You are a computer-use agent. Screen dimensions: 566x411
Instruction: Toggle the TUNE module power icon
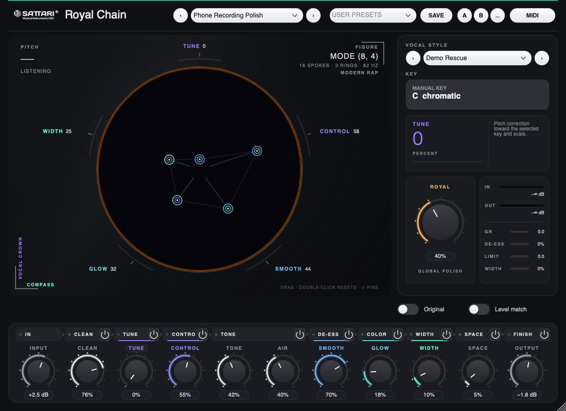coord(153,334)
